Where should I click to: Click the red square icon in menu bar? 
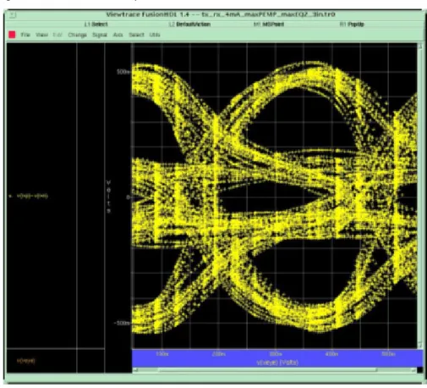tap(12, 35)
